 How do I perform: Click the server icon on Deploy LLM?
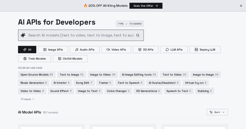click(196, 49)
